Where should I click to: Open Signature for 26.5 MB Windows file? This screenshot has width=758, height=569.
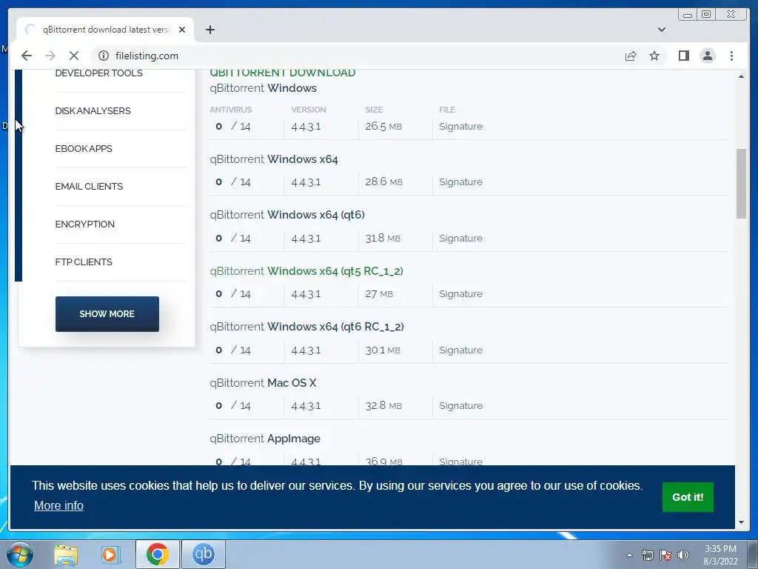coord(460,126)
